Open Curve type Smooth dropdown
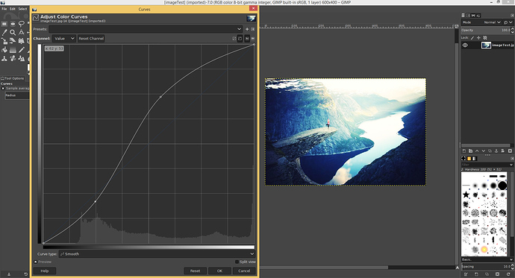The width and height of the screenshot is (515, 278). (157, 253)
